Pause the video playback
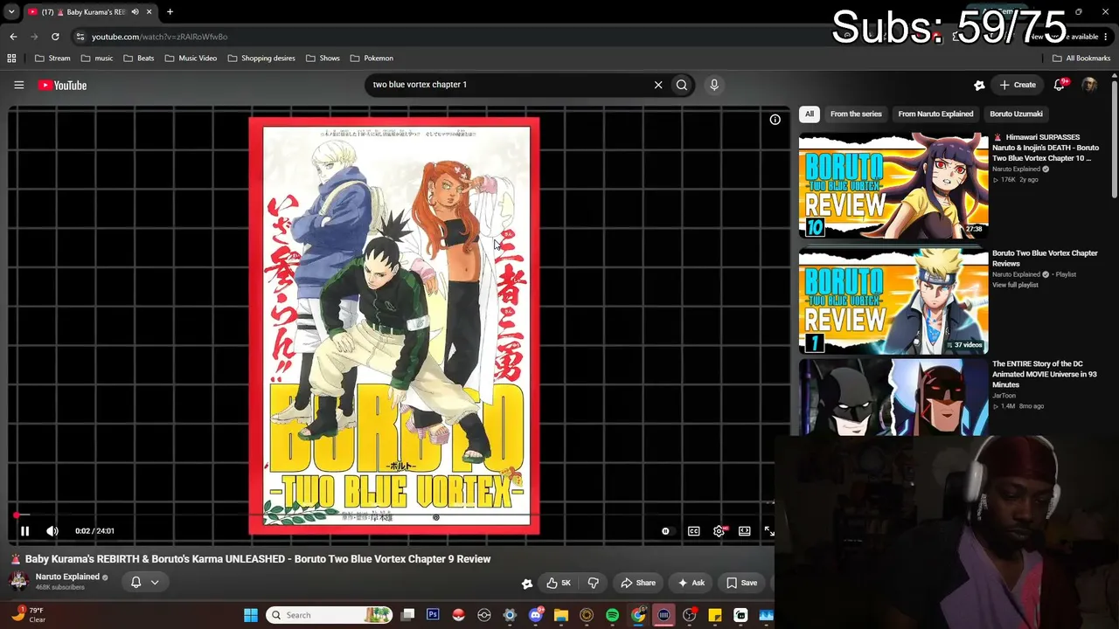The height and width of the screenshot is (629, 1119). [24, 531]
